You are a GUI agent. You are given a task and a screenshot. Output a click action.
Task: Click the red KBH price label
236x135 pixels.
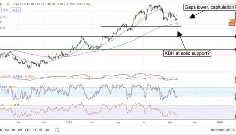(232, 24)
